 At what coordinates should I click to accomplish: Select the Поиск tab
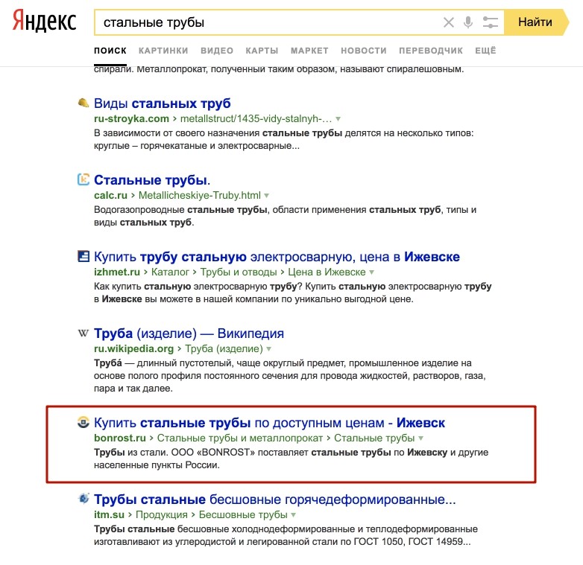[x=110, y=51]
